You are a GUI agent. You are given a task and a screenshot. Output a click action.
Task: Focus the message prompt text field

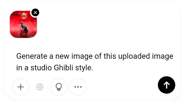tap(95, 62)
